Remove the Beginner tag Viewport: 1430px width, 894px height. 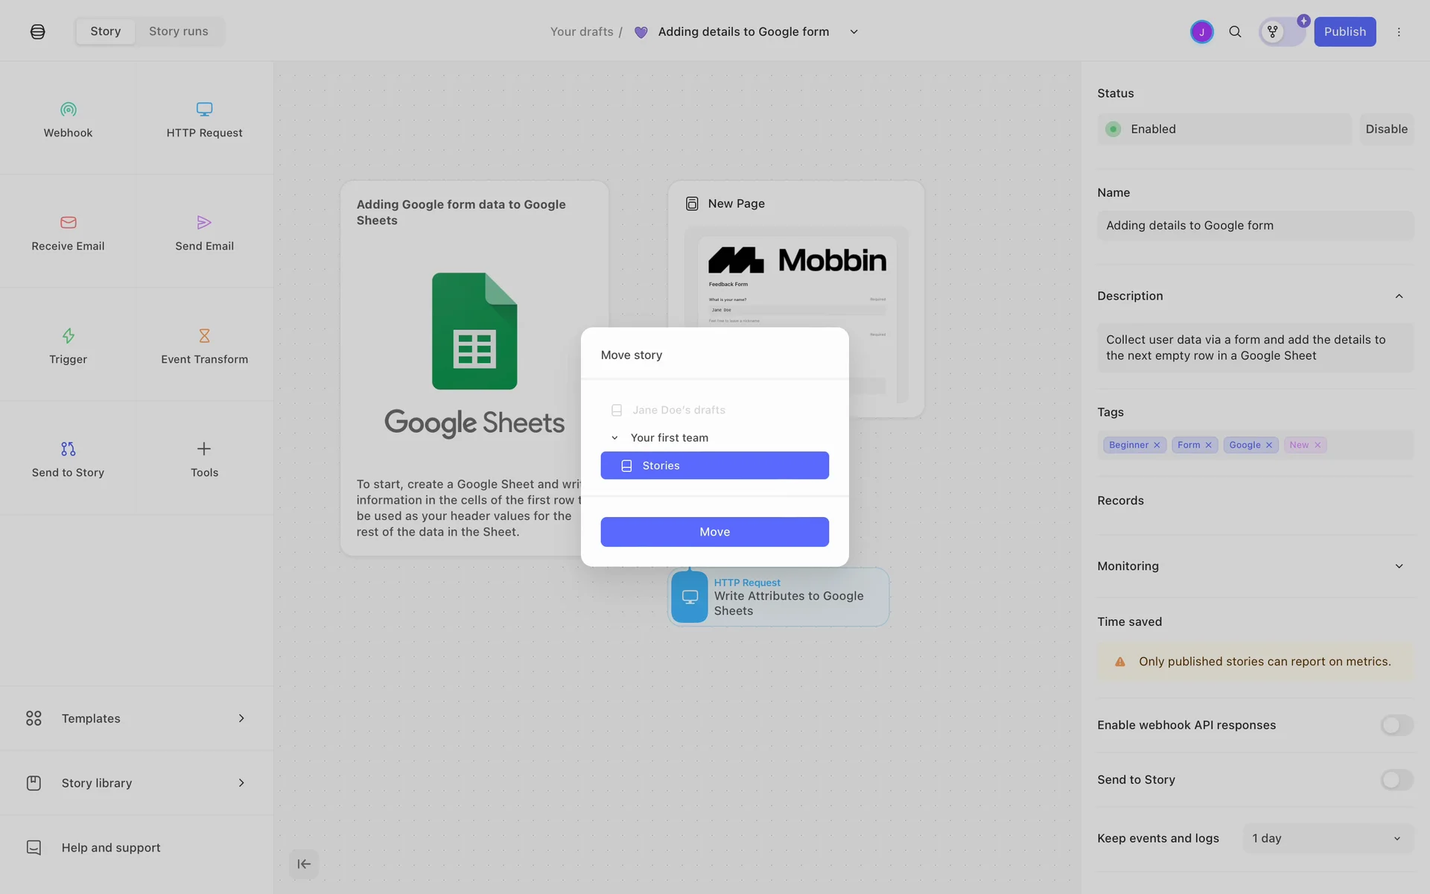1157,446
